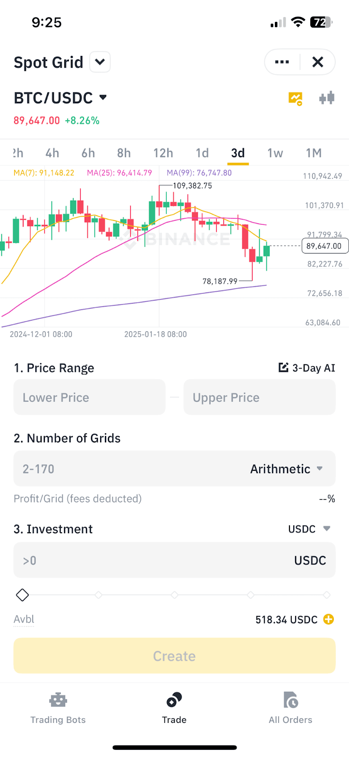Expand the Spot Grid type dropdown

[x=100, y=62]
